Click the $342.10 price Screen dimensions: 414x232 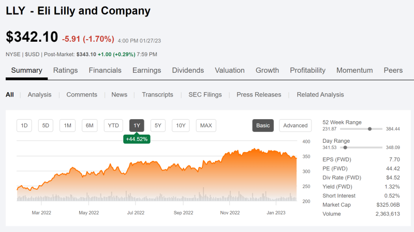[32, 37]
